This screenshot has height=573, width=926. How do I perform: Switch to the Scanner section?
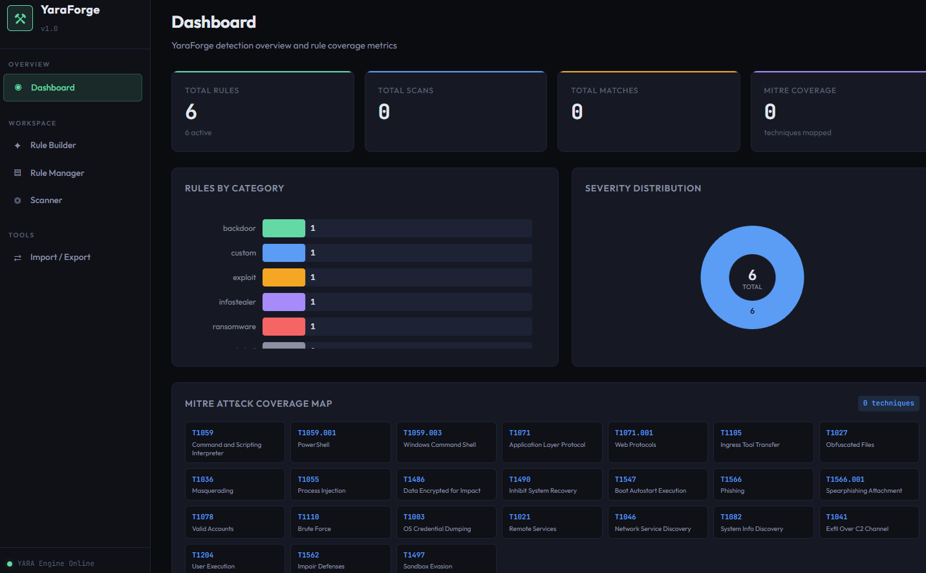(46, 200)
